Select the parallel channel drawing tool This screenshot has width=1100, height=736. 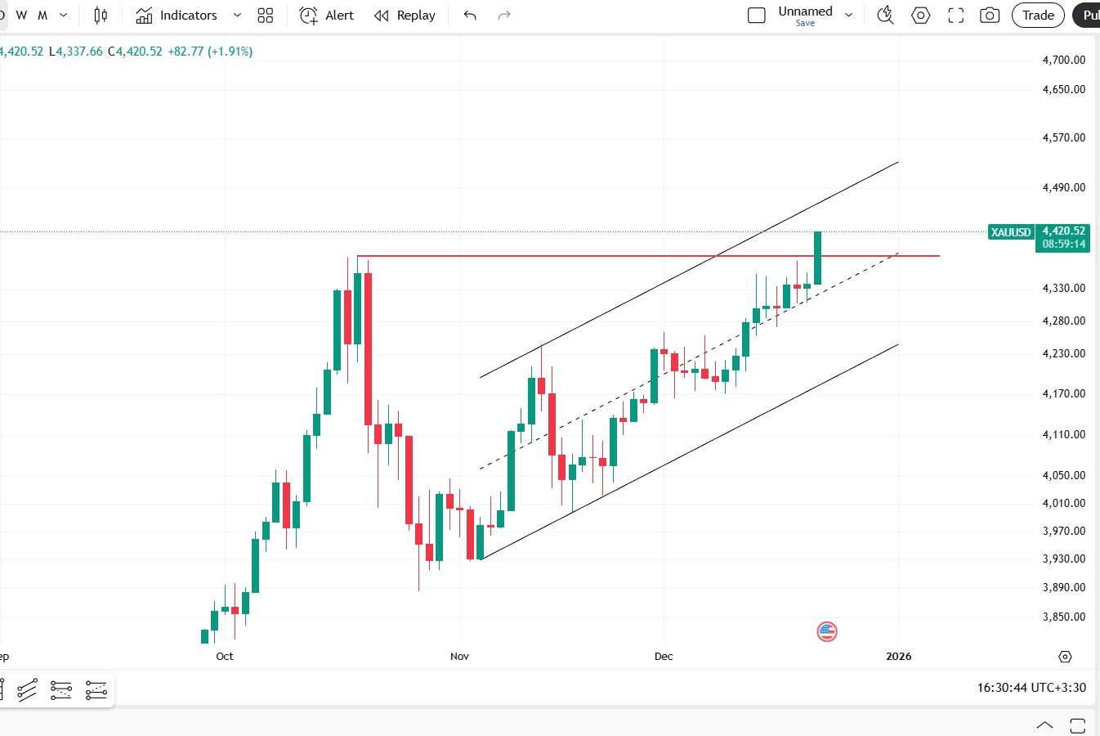click(x=27, y=690)
